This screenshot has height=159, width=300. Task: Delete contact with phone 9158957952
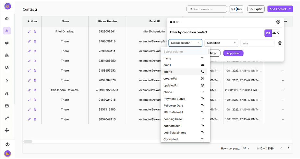pyautogui.click(x=35, y=71)
